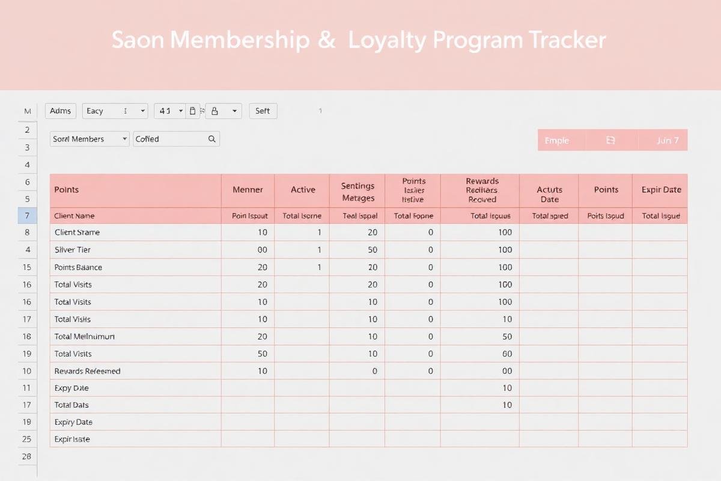
Task: Expand the dropdown arrow next to the lock
Action: 234,111
